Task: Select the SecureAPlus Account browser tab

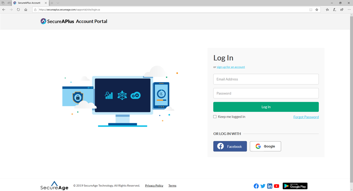Action: click(x=28, y=3)
